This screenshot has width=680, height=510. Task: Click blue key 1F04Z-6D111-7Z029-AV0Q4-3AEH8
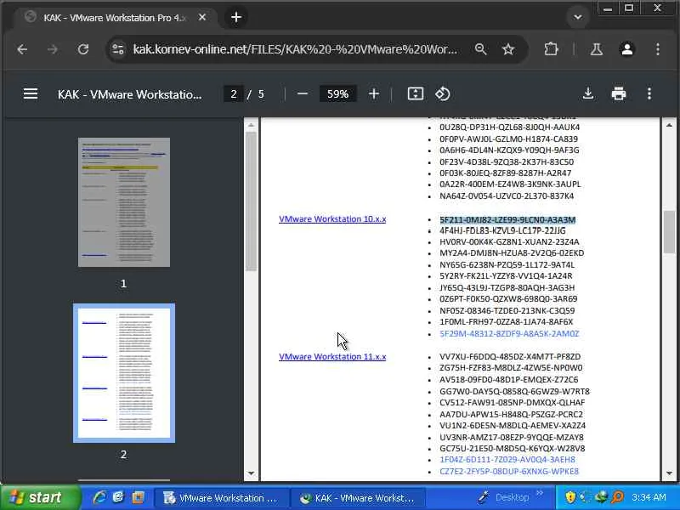click(x=507, y=460)
